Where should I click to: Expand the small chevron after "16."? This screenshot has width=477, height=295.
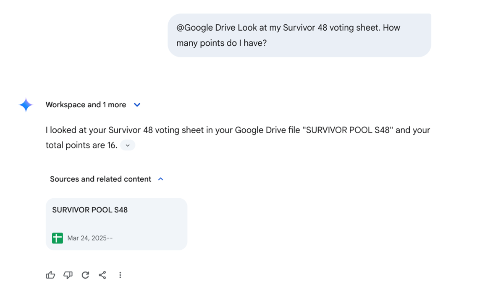128,145
